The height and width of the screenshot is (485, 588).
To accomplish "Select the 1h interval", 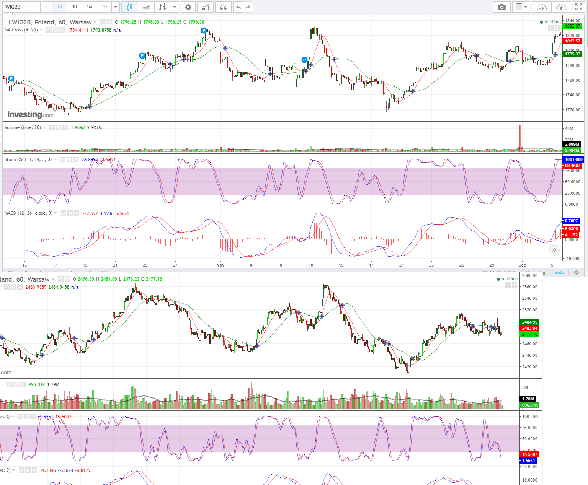I will click(x=60, y=7).
